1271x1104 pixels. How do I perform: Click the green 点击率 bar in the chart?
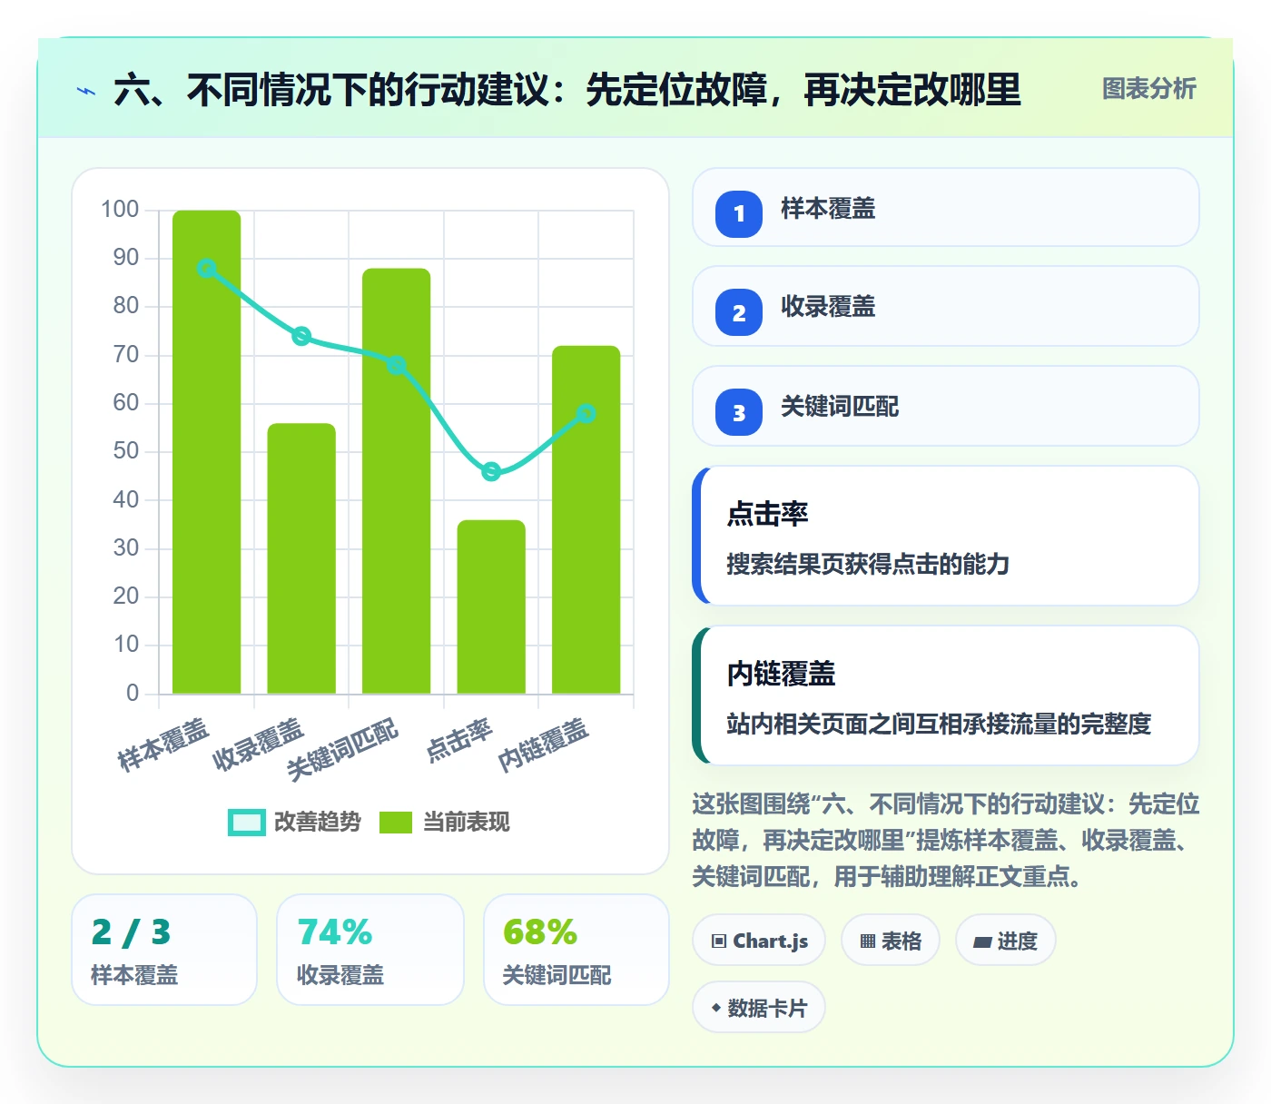click(491, 606)
